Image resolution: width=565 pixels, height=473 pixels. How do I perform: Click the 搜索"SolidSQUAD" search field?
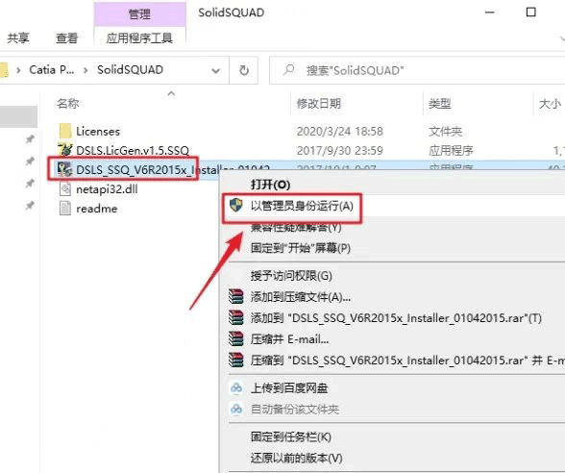pos(417,71)
